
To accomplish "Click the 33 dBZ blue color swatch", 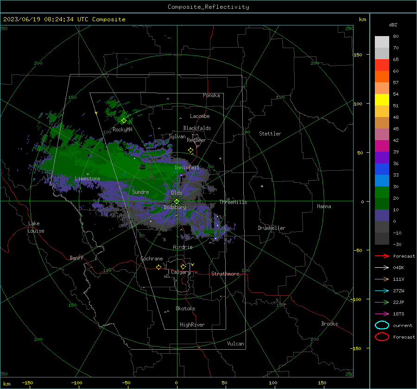I will [x=382, y=180].
